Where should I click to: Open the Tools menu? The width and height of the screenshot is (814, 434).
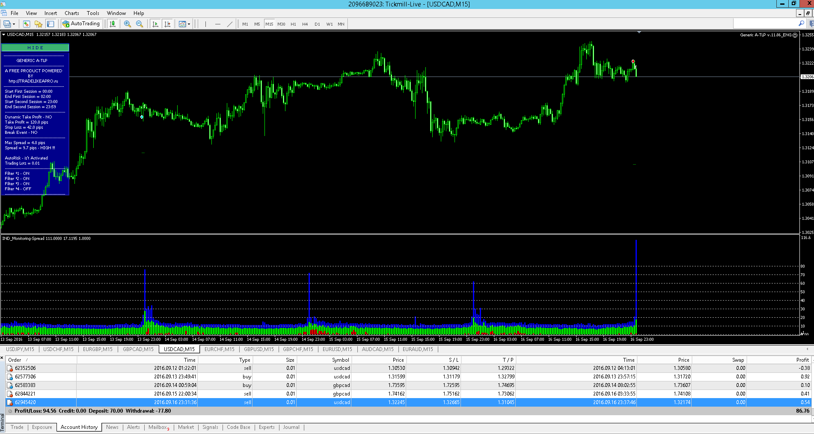coord(93,13)
